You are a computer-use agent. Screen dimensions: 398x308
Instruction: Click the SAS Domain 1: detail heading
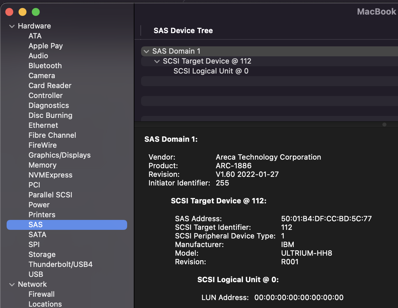pyautogui.click(x=171, y=139)
